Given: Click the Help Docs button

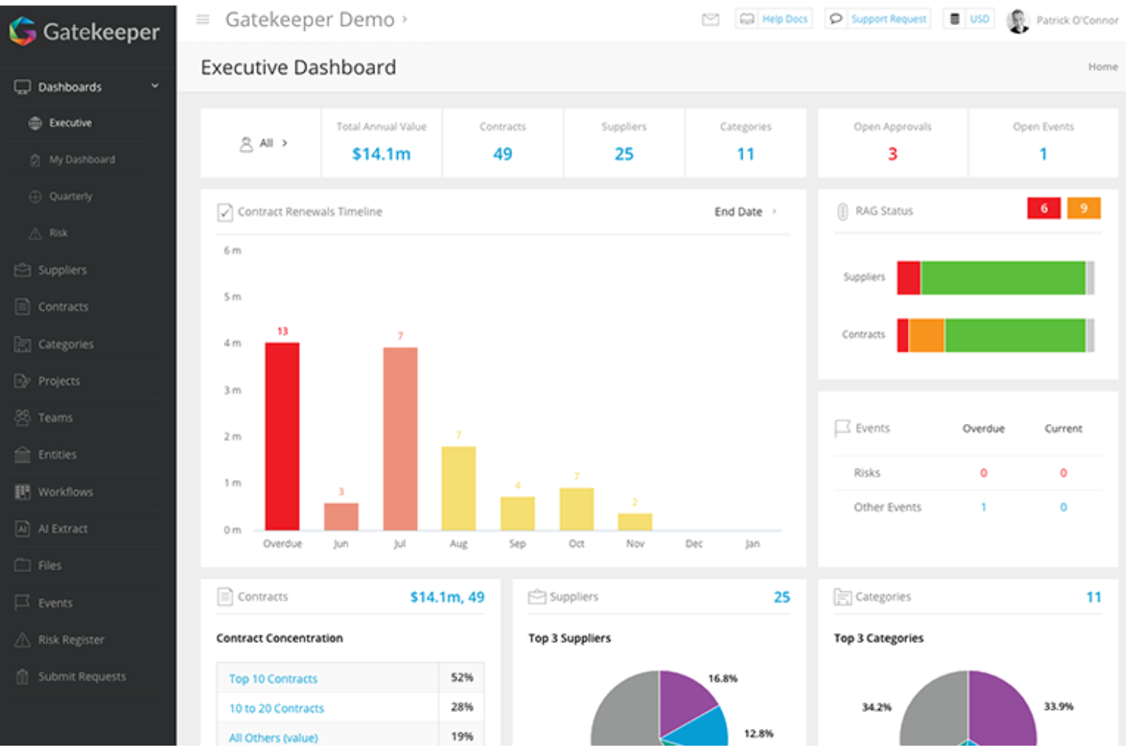Looking at the screenshot, I should click(x=774, y=19).
